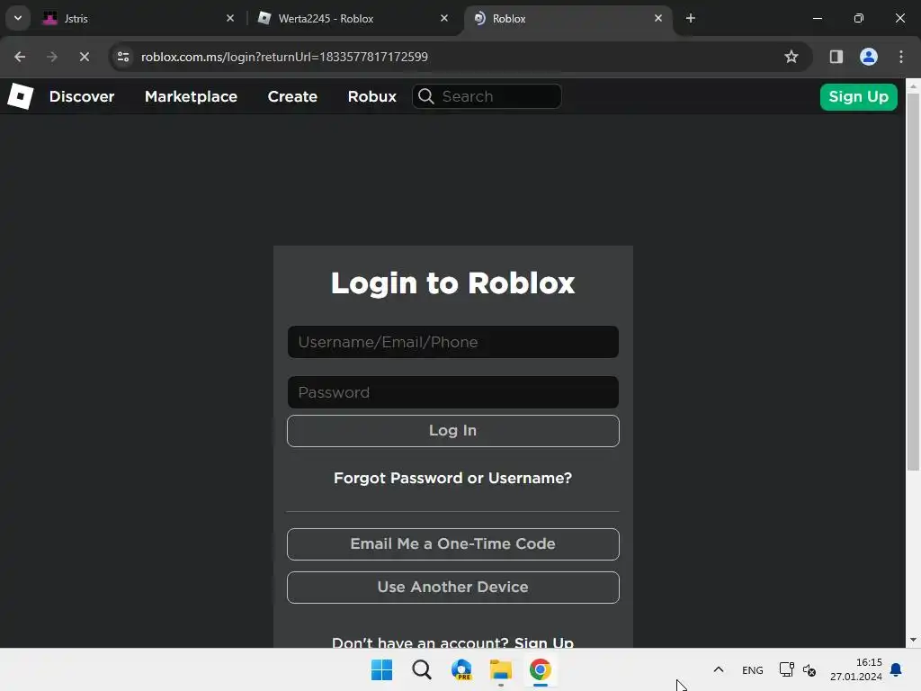This screenshot has width=921, height=691.
Task: Click the Log In button
Action: tap(453, 431)
